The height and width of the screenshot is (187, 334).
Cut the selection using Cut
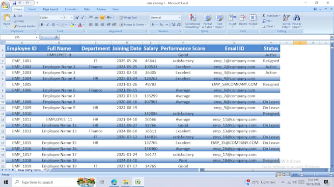point(18,16)
